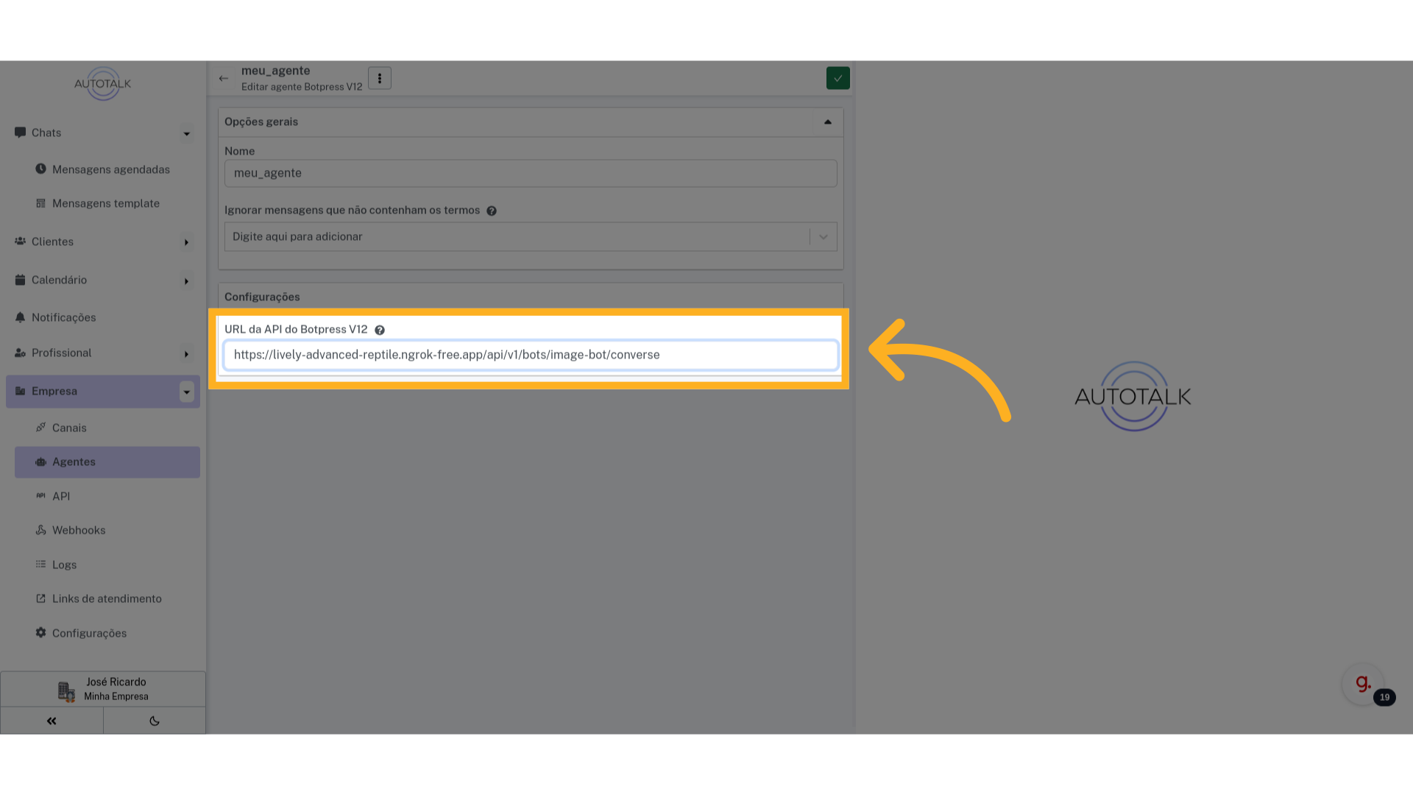Open Canais under Empresa

tap(69, 428)
